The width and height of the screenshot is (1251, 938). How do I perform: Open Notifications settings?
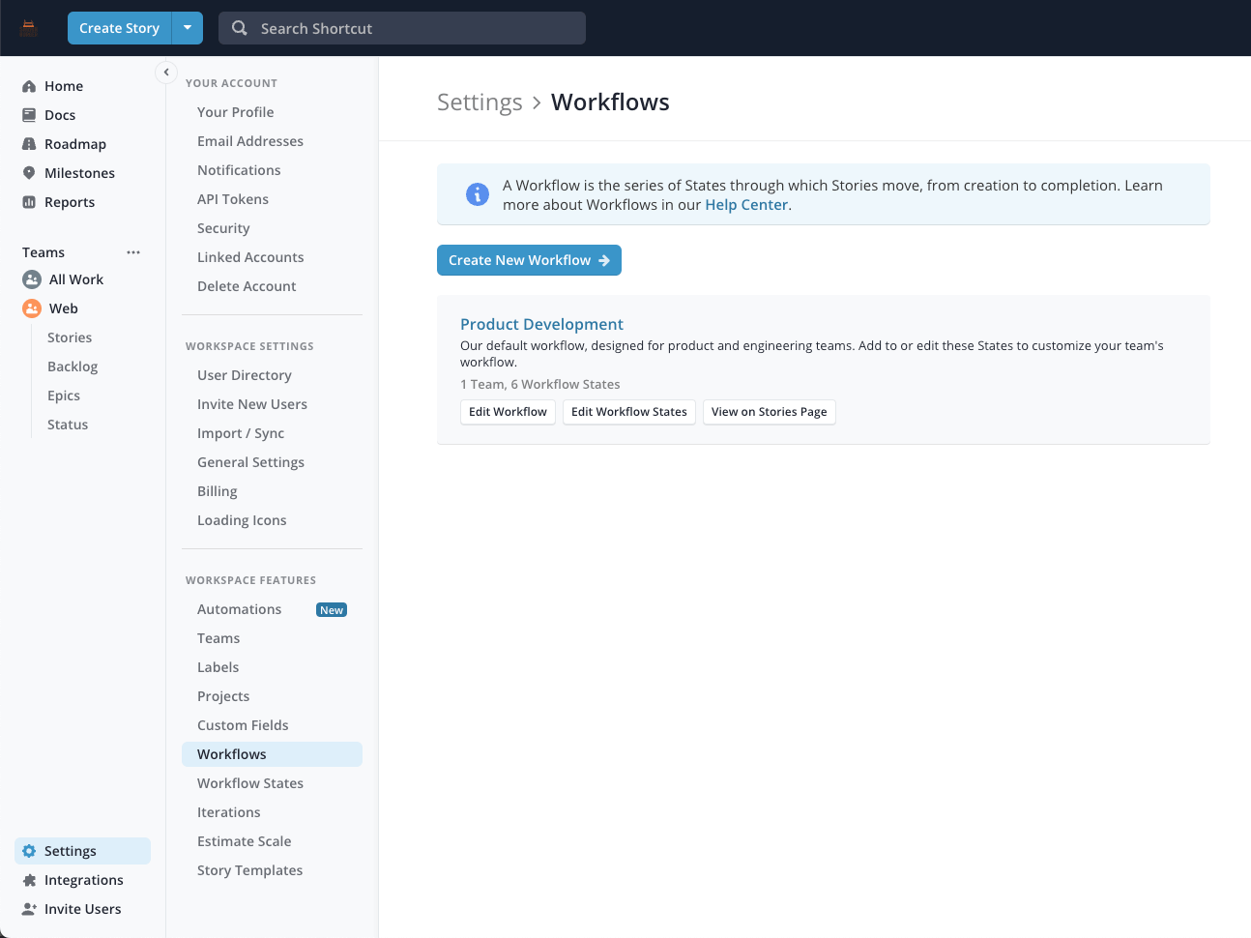click(239, 170)
